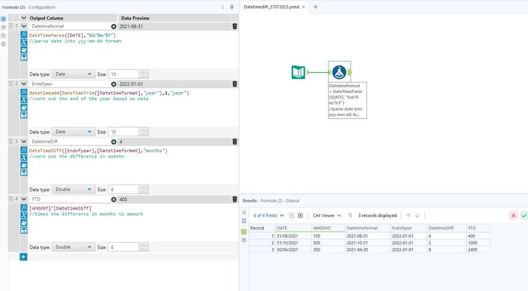Open the Cell Viewer dropdown
This screenshot has height=291, width=528.
pos(326,215)
